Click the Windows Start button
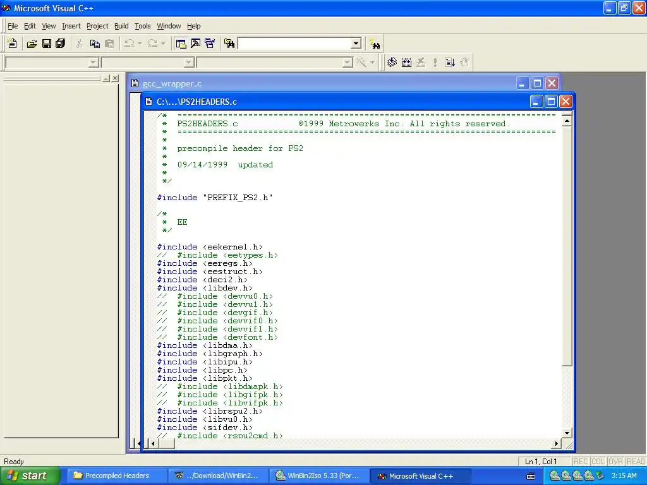This screenshot has width=647, height=485. tap(30, 476)
